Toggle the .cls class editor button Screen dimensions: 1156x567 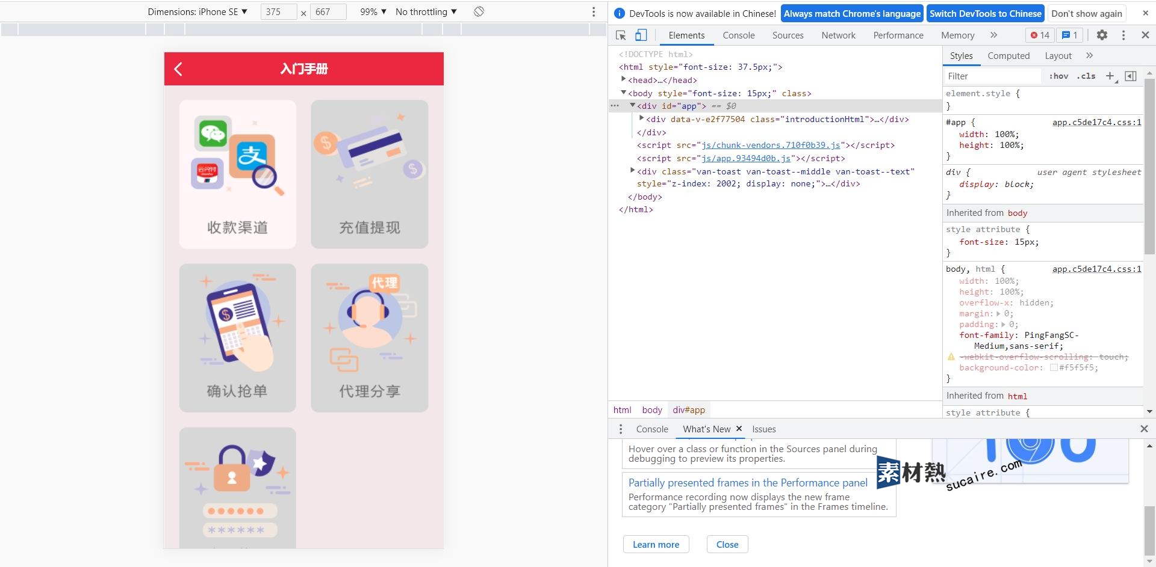[x=1086, y=76]
